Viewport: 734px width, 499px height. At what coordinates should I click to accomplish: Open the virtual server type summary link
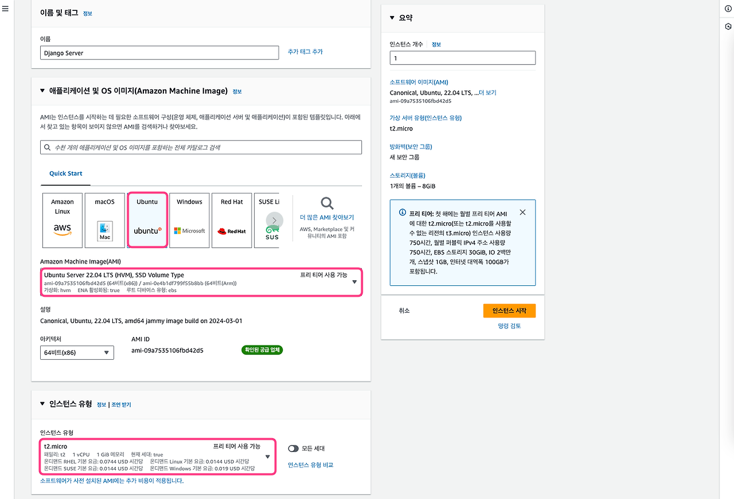click(425, 118)
